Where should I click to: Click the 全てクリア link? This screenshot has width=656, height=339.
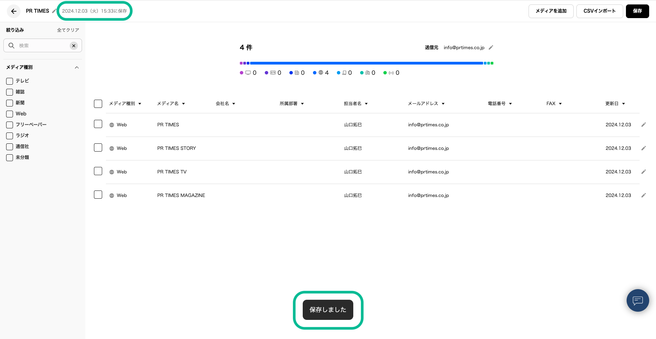(68, 30)
